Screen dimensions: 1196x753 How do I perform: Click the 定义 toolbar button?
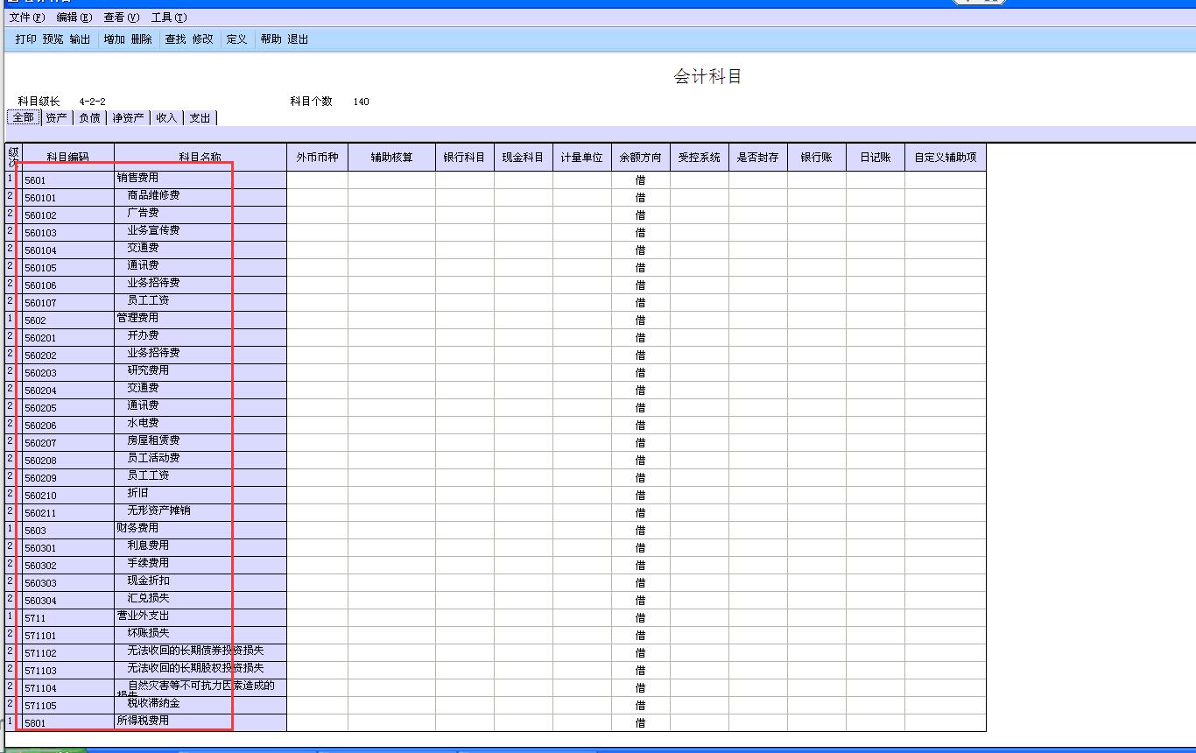point(236,39)
